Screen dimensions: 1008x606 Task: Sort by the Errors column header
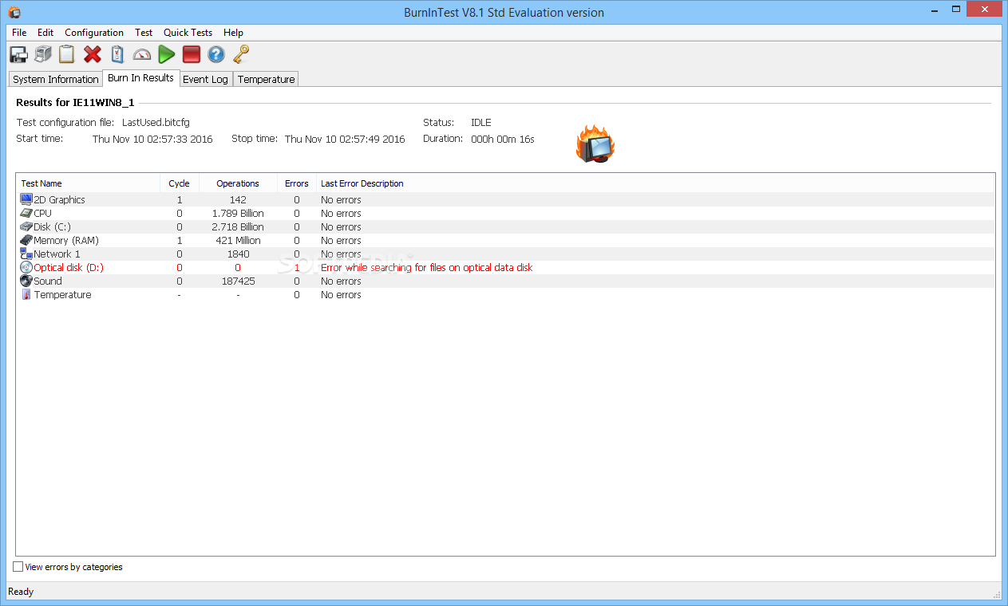click(x=297, y=183)
